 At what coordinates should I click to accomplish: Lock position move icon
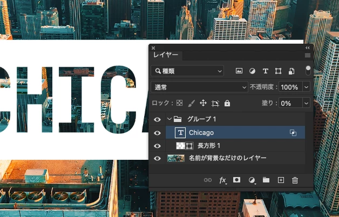203,103
